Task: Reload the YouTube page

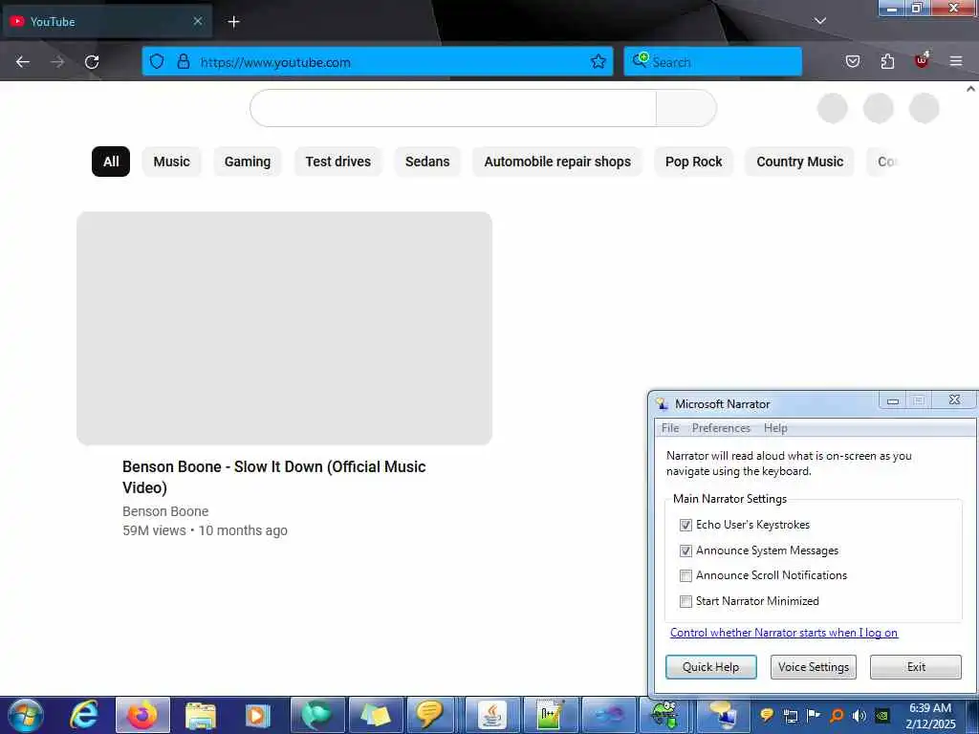Action: (x=92, y=62)
